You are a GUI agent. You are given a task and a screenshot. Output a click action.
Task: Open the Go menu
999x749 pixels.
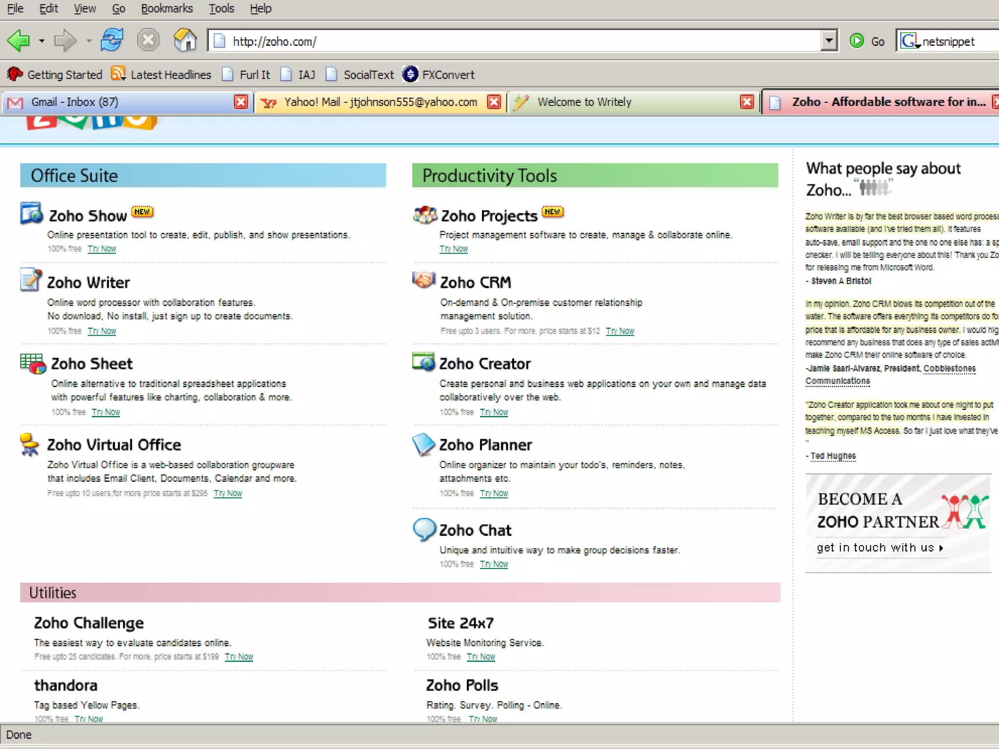(119, 9)
